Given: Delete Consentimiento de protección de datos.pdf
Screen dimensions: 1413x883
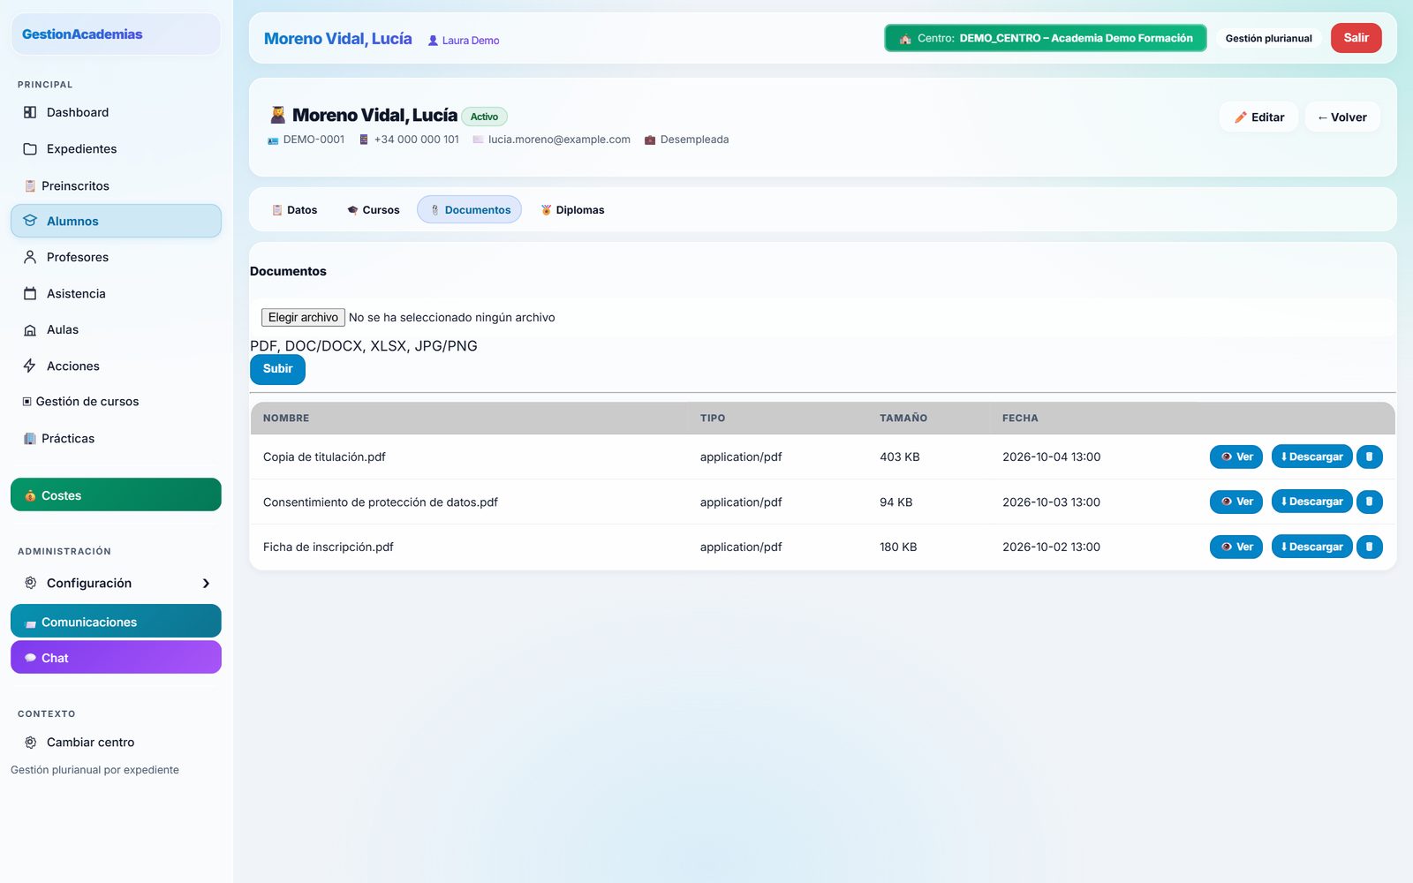Looking at the screenshot, I should click(x=1370, y=502).
